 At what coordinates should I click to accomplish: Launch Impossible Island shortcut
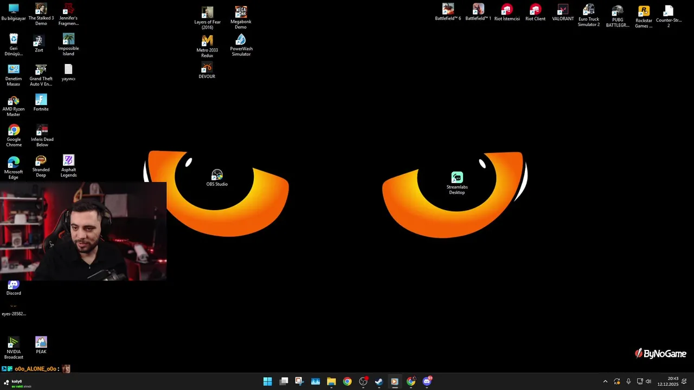tap(68, 45)
